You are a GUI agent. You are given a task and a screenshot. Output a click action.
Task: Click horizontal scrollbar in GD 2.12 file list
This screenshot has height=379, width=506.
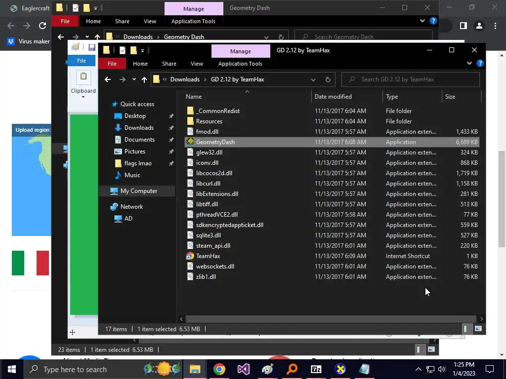click(331, 319)
